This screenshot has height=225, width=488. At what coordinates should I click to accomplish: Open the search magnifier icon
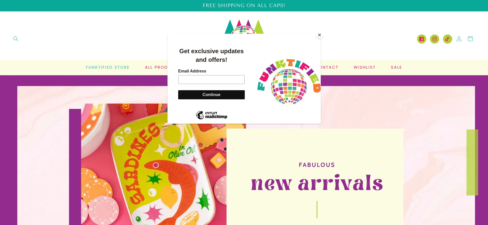[x=16, y=39]
